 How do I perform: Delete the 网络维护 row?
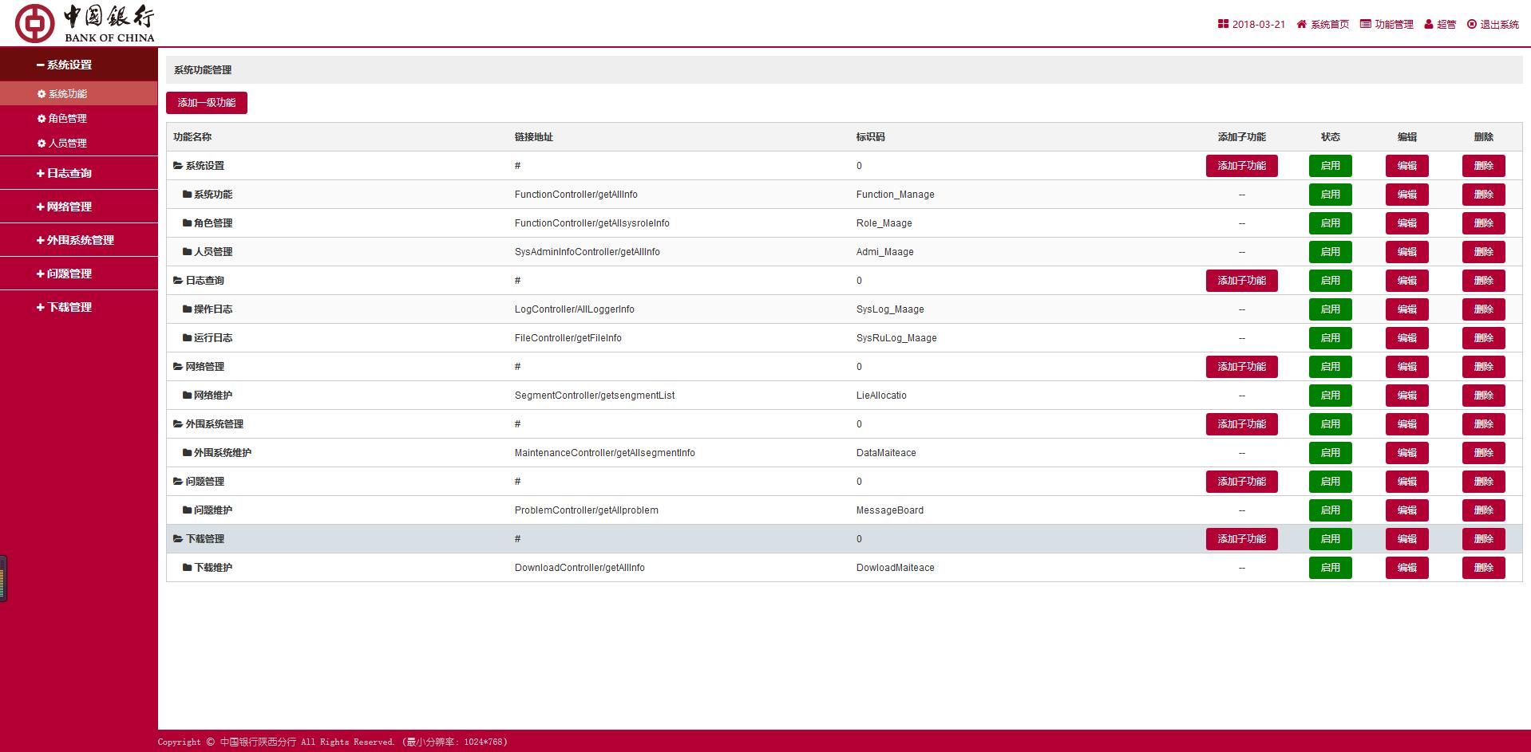coord(1483,396)
